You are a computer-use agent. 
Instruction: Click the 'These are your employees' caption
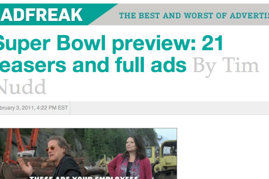point(84,178)
